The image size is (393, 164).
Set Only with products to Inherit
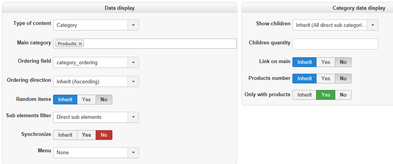click(x=304, y=95)
